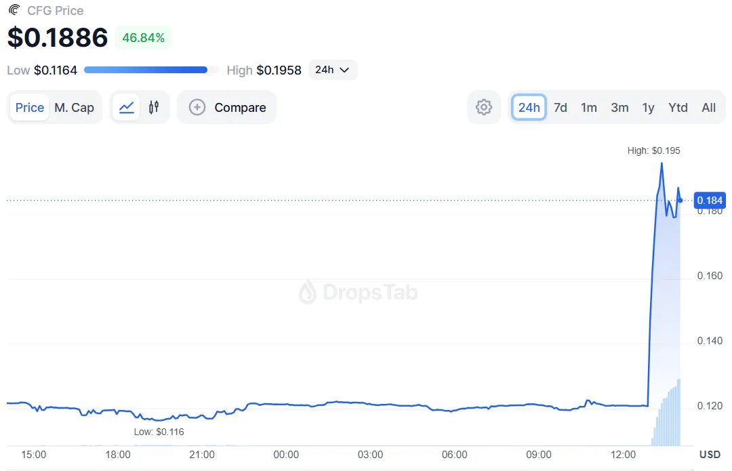Screen dimensions: 732x471
Task: Click the Compare button
Action: [227, 107]
